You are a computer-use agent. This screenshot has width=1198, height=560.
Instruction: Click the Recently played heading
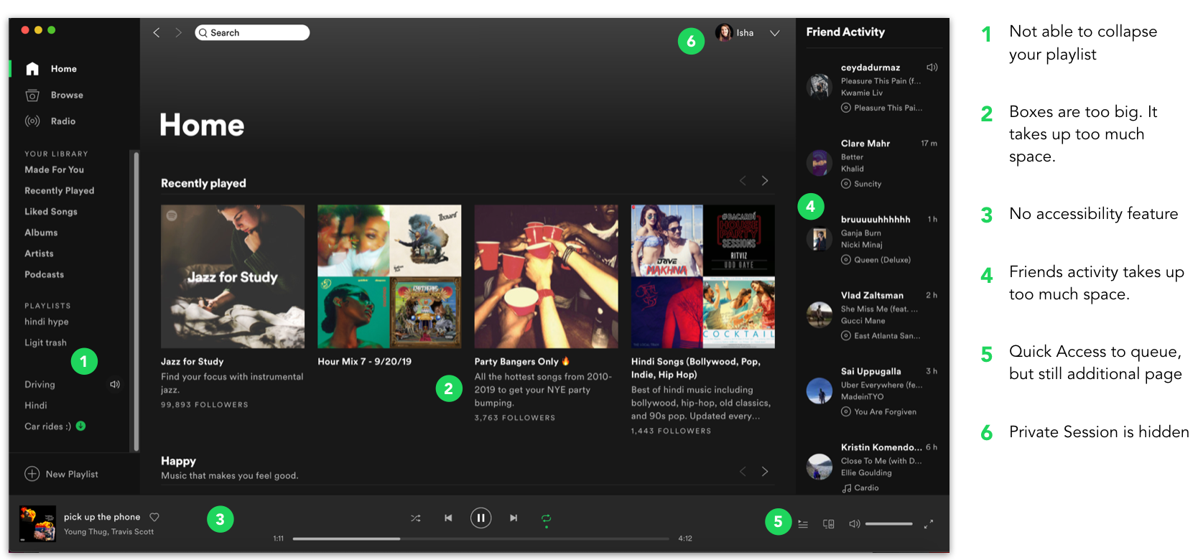click(x=203, y=183)
